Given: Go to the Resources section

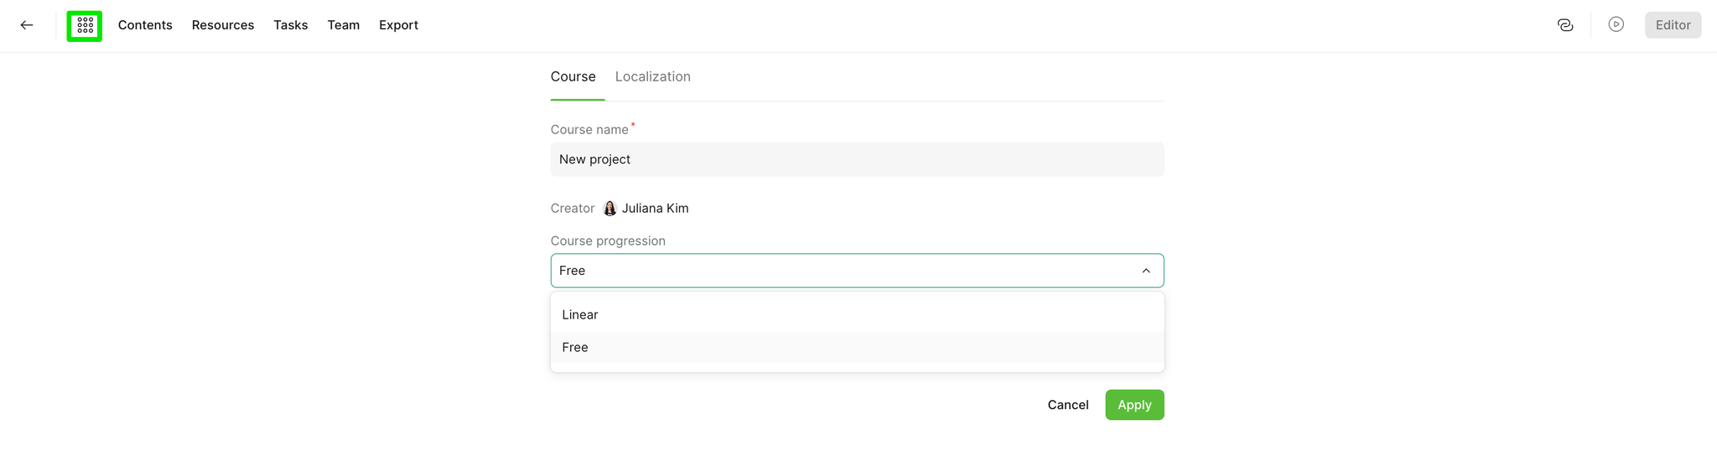Looking at the screenshot, I should point(223,25).
